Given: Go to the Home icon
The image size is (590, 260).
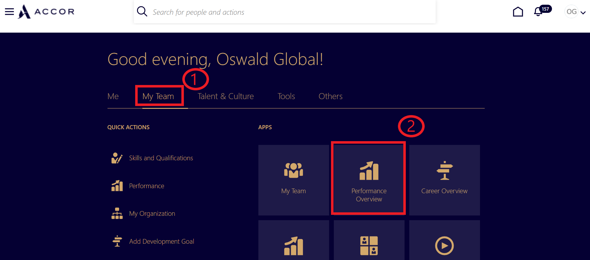Looking at the screenshot, I should [x=518, y=12].
